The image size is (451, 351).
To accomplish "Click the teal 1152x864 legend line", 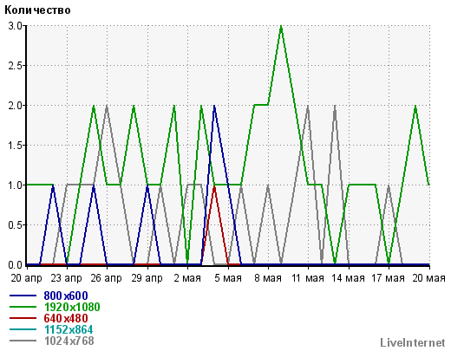I will click(23, 329).
